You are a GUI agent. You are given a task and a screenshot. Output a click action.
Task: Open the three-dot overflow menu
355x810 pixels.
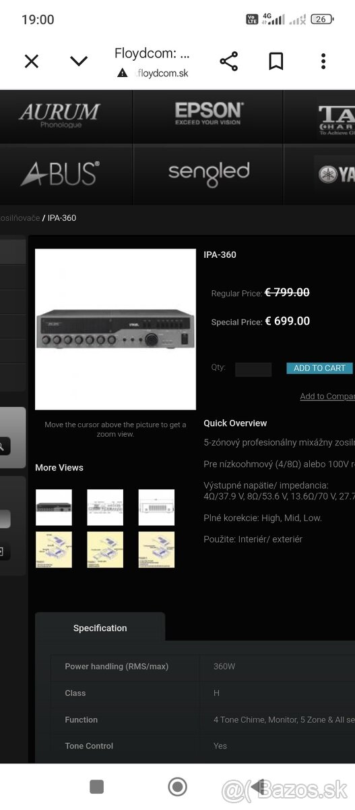tap(323, 61)
